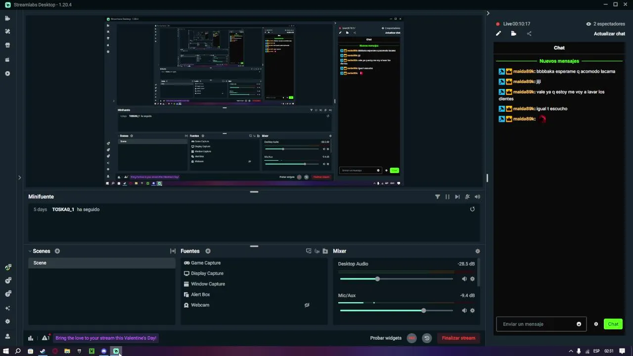Screen dimensions: 633x356
Task: Open Mixer advanced audio settings gear
Action: (x=477, y=251)
